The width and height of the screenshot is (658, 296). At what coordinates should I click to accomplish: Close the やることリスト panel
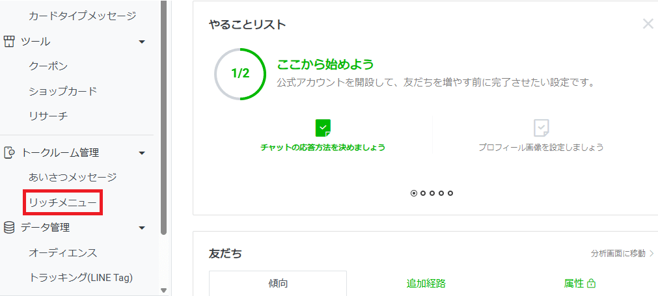(x=648, y=24)
